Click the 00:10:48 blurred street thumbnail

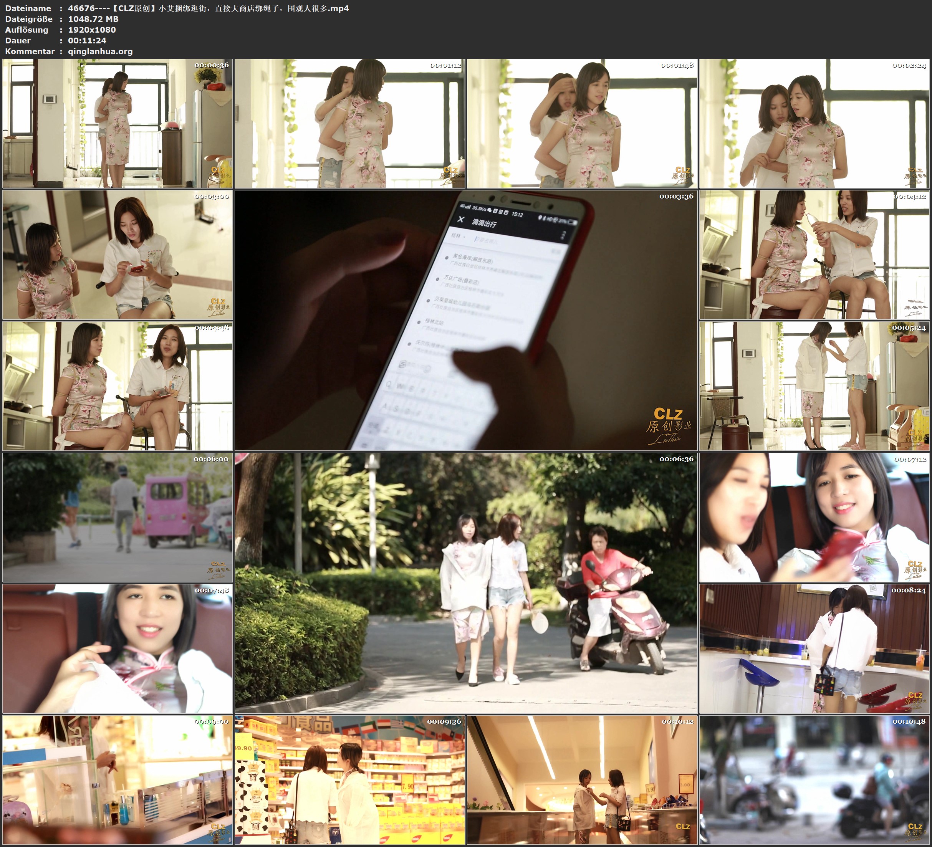(x=814, y=780)
